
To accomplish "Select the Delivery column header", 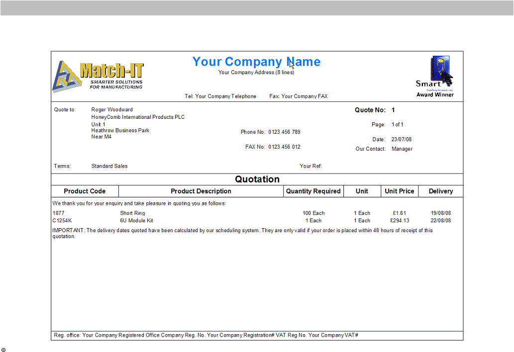I will pyautogui.click(x=441, y=191).
